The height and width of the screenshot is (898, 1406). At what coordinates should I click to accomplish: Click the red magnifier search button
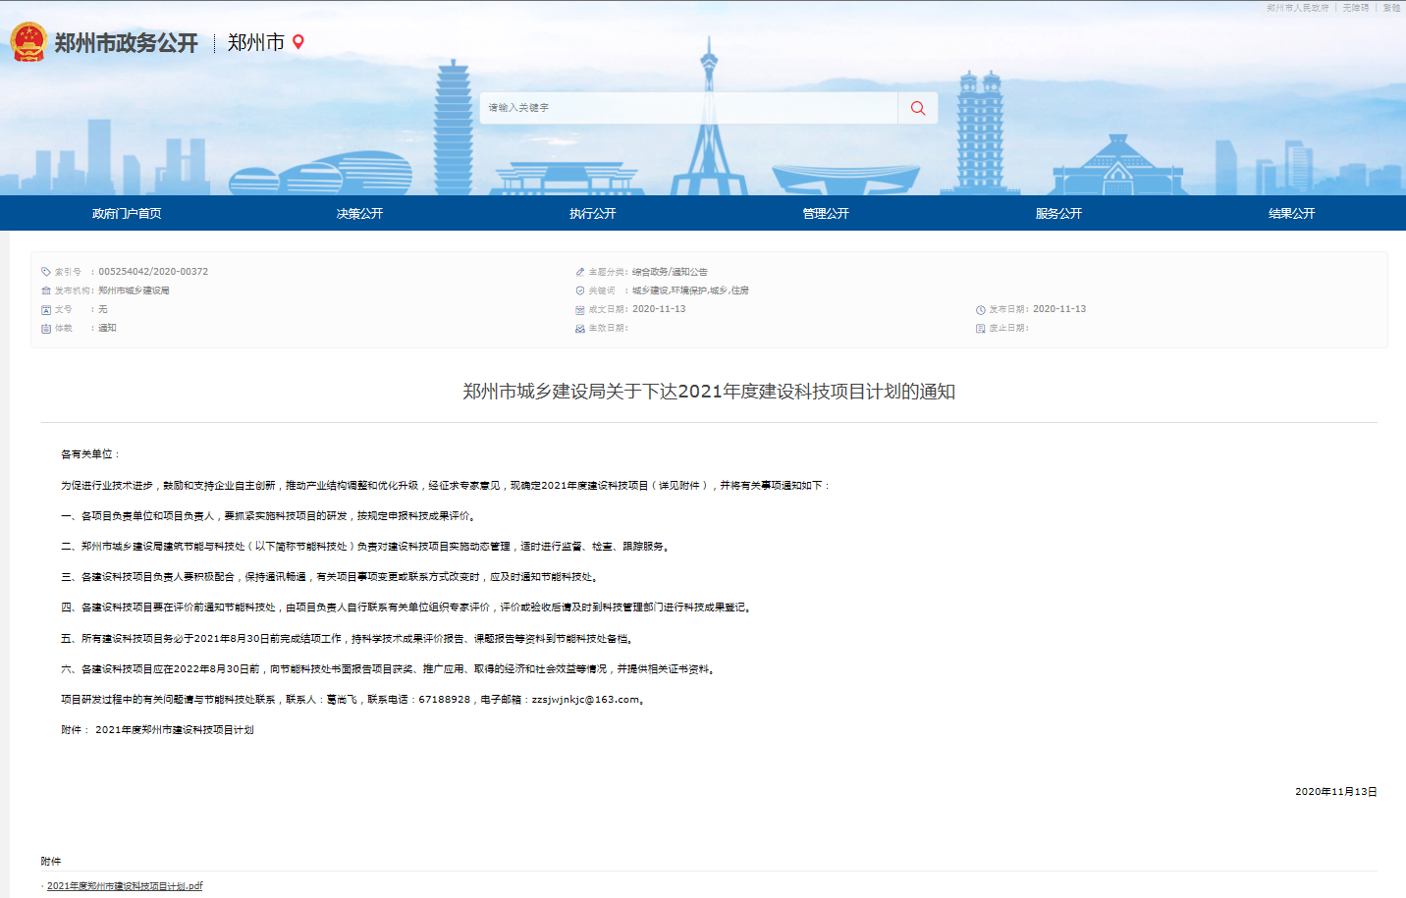tap(917, 108)
